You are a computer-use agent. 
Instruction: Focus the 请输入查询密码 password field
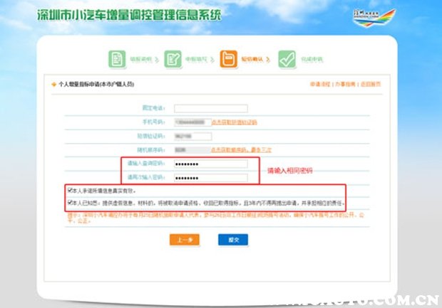click(210, 164)
